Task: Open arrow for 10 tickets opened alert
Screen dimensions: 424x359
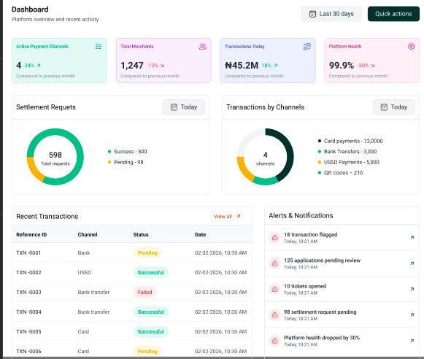Action: (412, 289)
